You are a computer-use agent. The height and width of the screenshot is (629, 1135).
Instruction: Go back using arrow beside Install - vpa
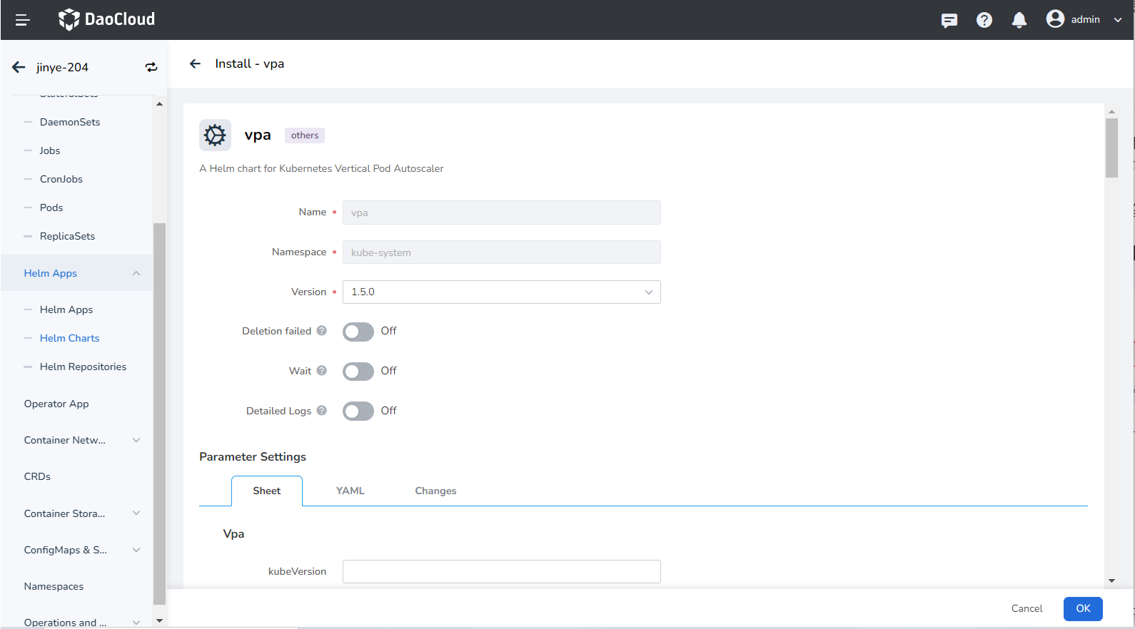pos(195,63)
